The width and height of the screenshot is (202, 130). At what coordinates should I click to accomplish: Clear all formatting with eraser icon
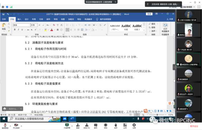coord(54,25)
